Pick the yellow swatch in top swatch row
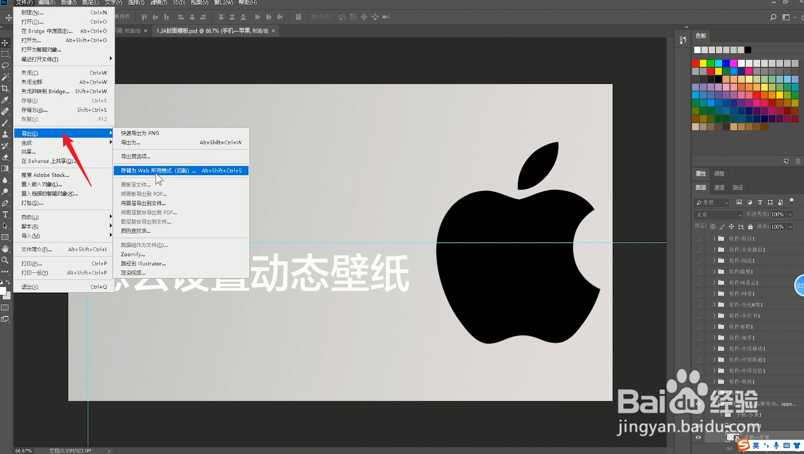 [703, 63]
